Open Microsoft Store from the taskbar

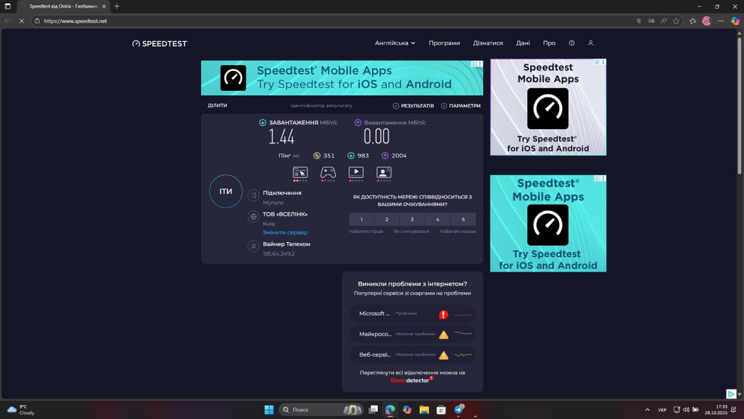point(441,410)
